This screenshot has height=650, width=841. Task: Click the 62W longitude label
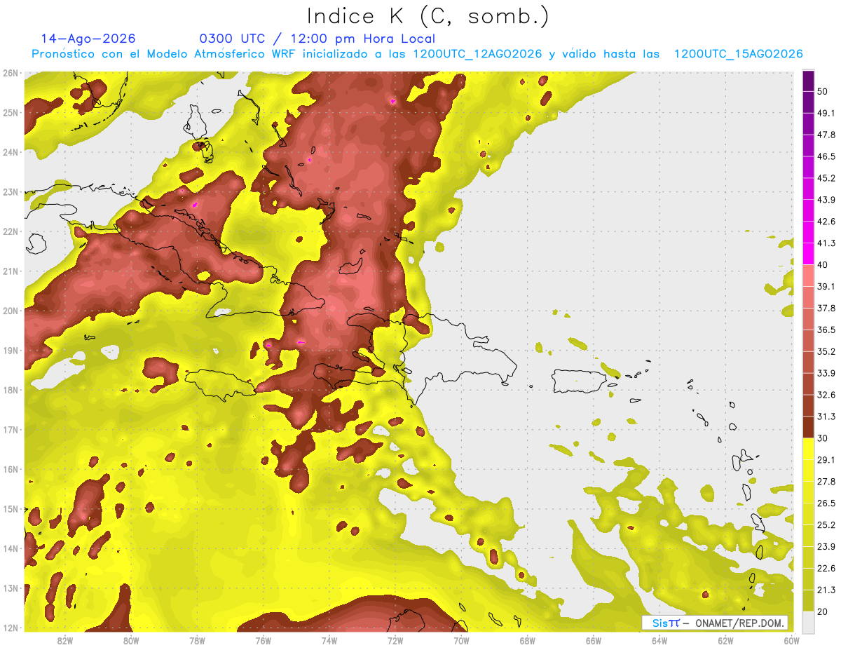(x=725, y=640)
